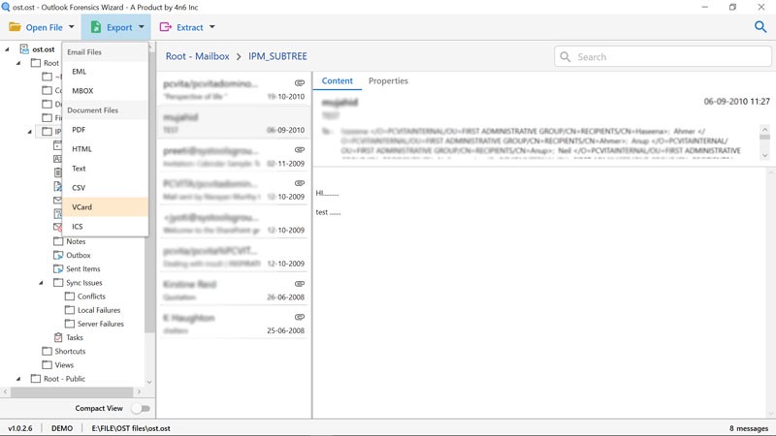Click the envelope inbox icon in the folder tree
776x436 pixels.
tap(57, 201)
